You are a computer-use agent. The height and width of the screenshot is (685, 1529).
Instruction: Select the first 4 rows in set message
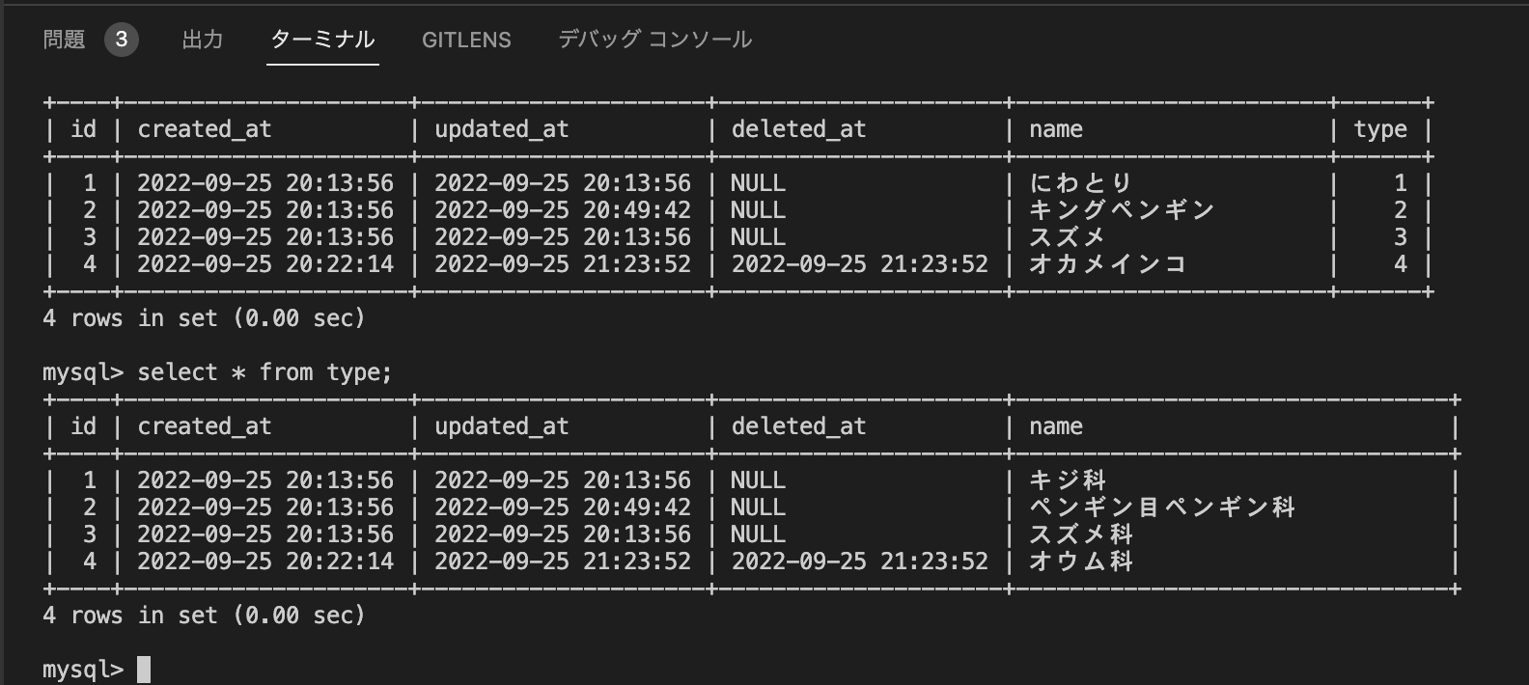click(x=204, y=317)
